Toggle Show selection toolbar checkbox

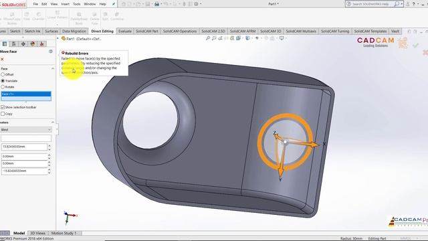3,107
